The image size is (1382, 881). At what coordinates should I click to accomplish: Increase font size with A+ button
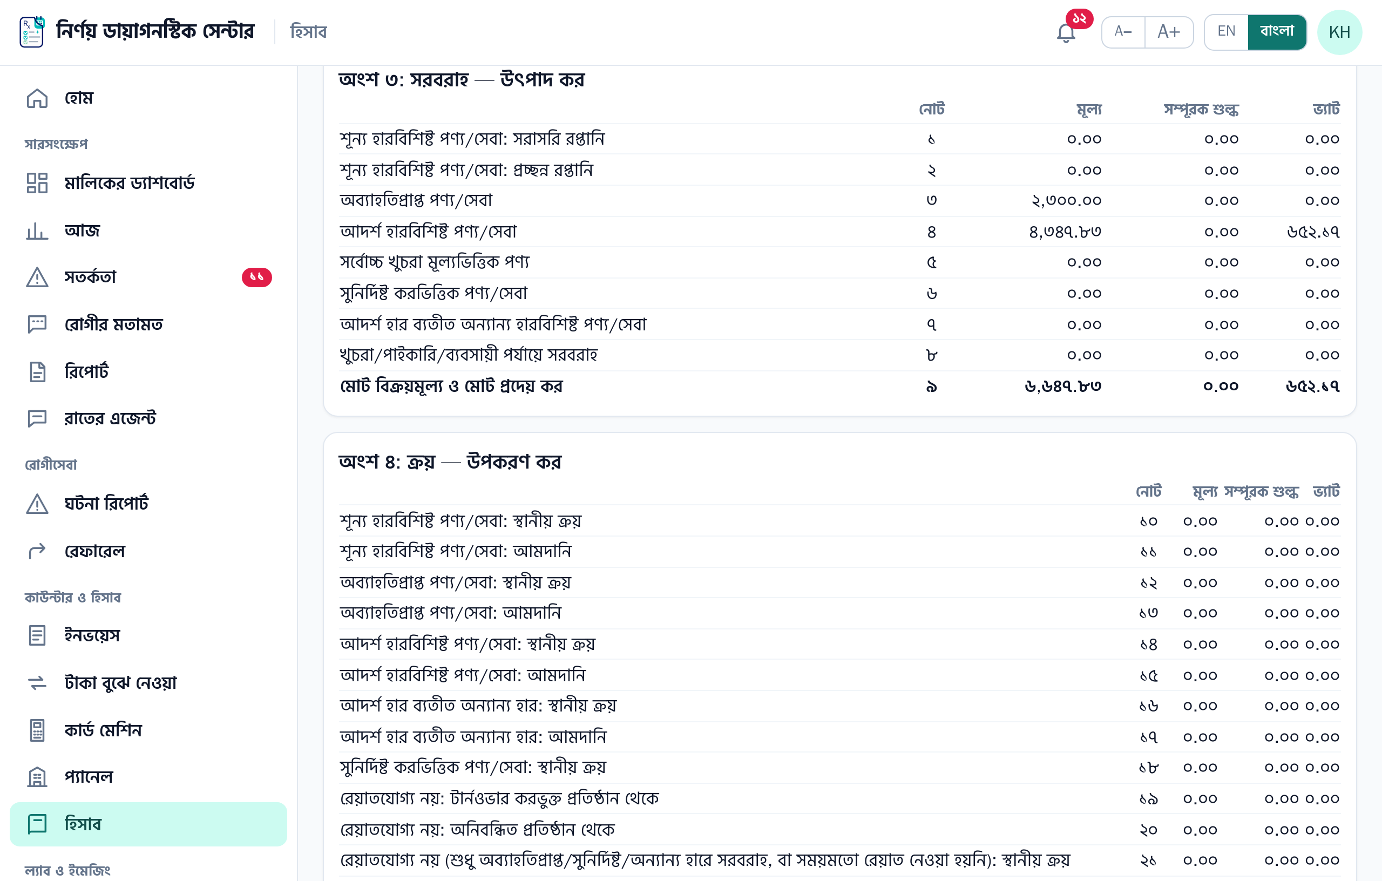[x=1169, y=31]
